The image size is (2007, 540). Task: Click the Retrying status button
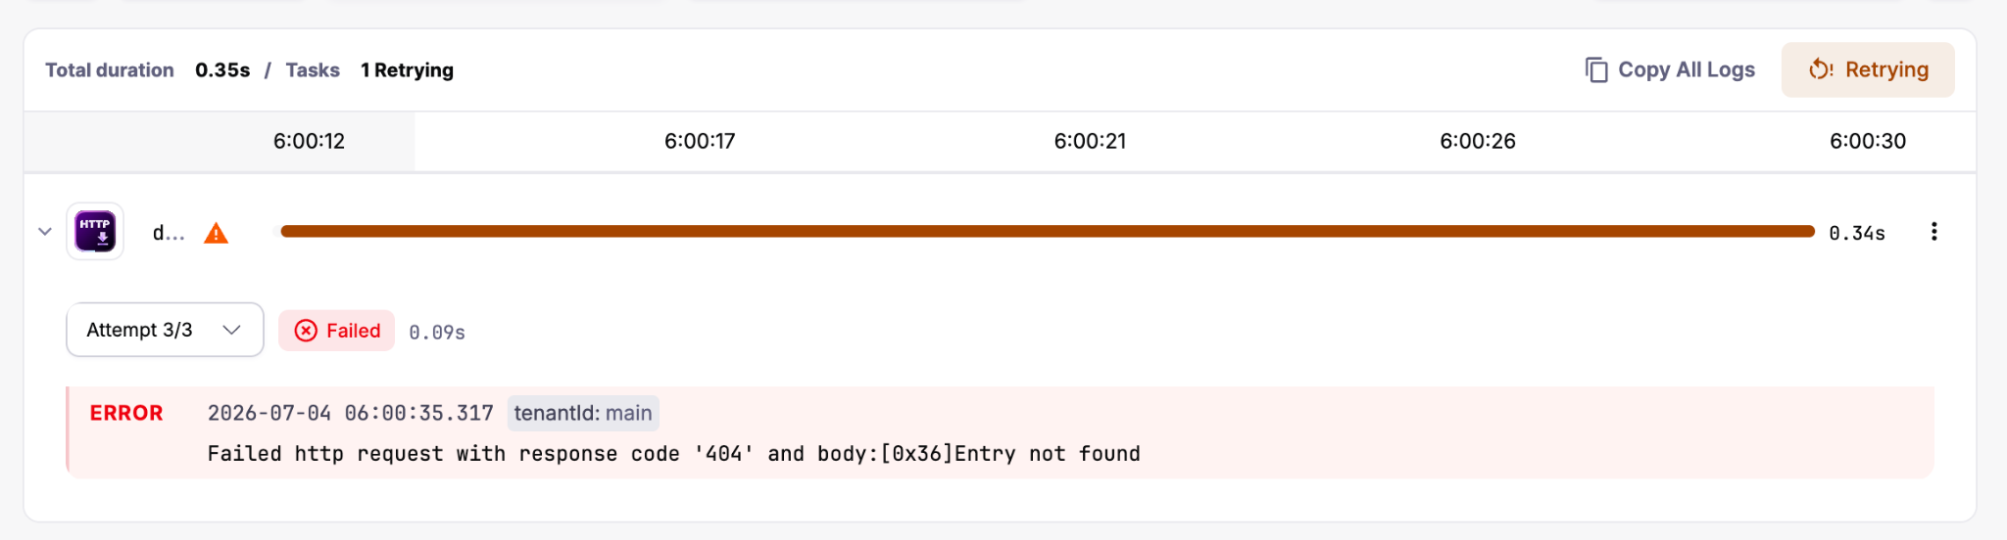pos(1868,69)
